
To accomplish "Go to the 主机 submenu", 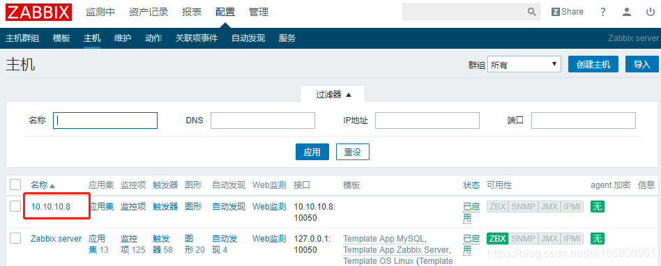I will 92,38.
